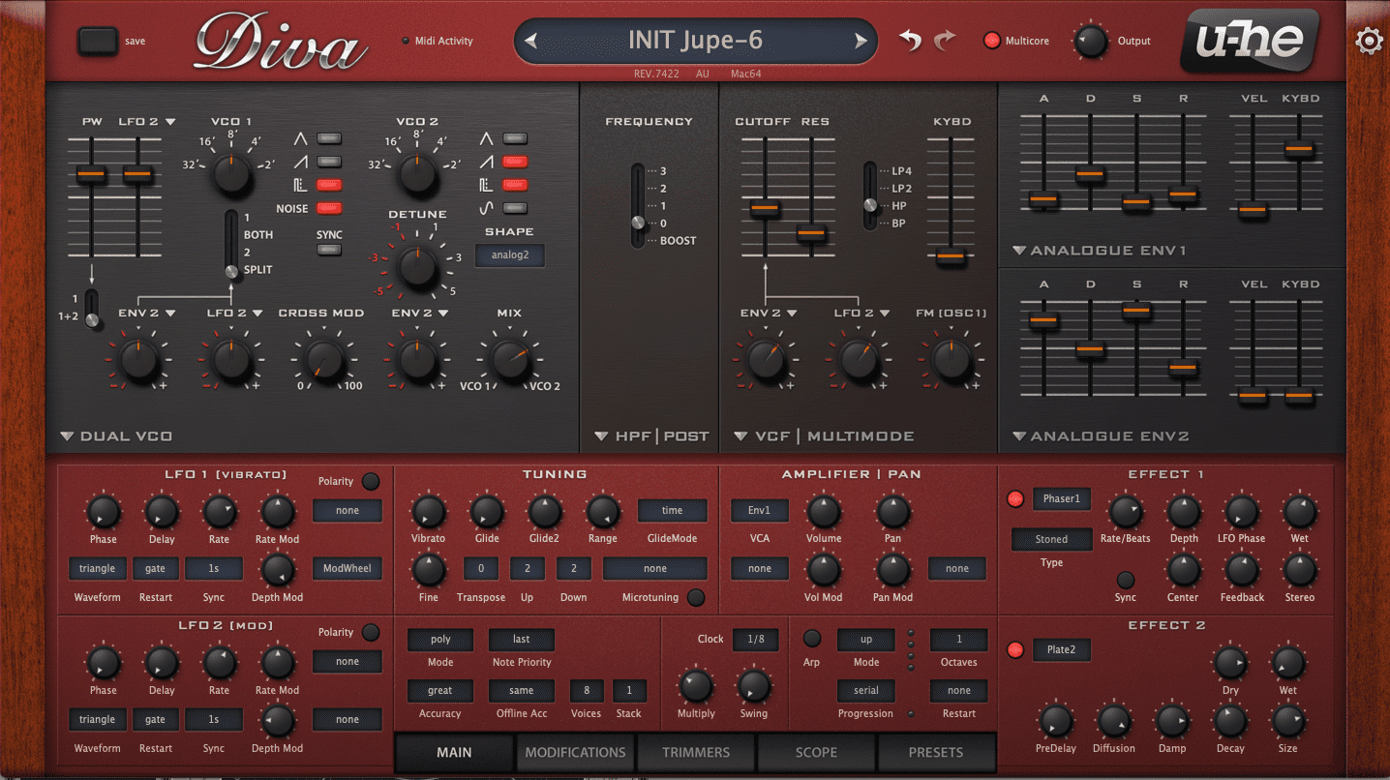This screenshot has height=780, width=1390.
Task: Click the save button
Action: [x=97, y=41]
